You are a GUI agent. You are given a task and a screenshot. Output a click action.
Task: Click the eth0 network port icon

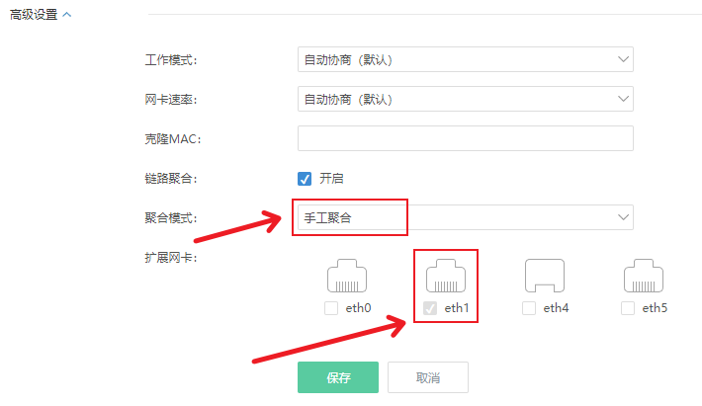click(x=347, y=277)
